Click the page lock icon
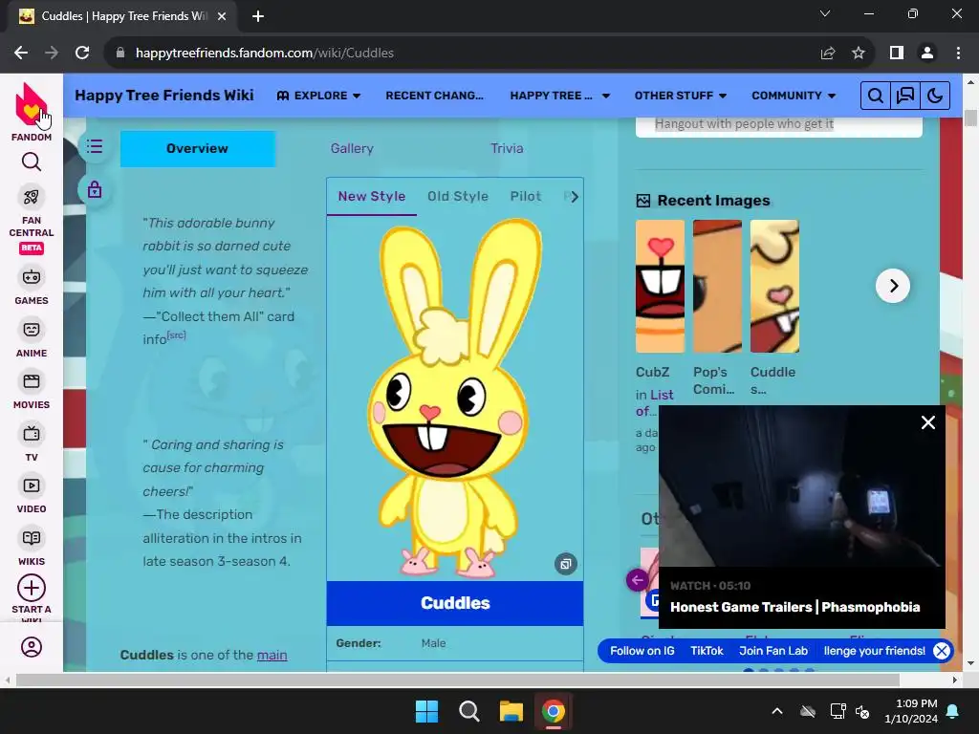979x734 pixels. coord(95,189)
